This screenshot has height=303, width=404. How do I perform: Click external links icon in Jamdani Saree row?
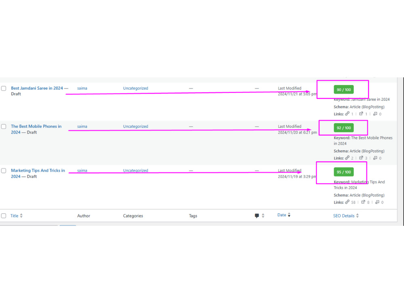361,114
